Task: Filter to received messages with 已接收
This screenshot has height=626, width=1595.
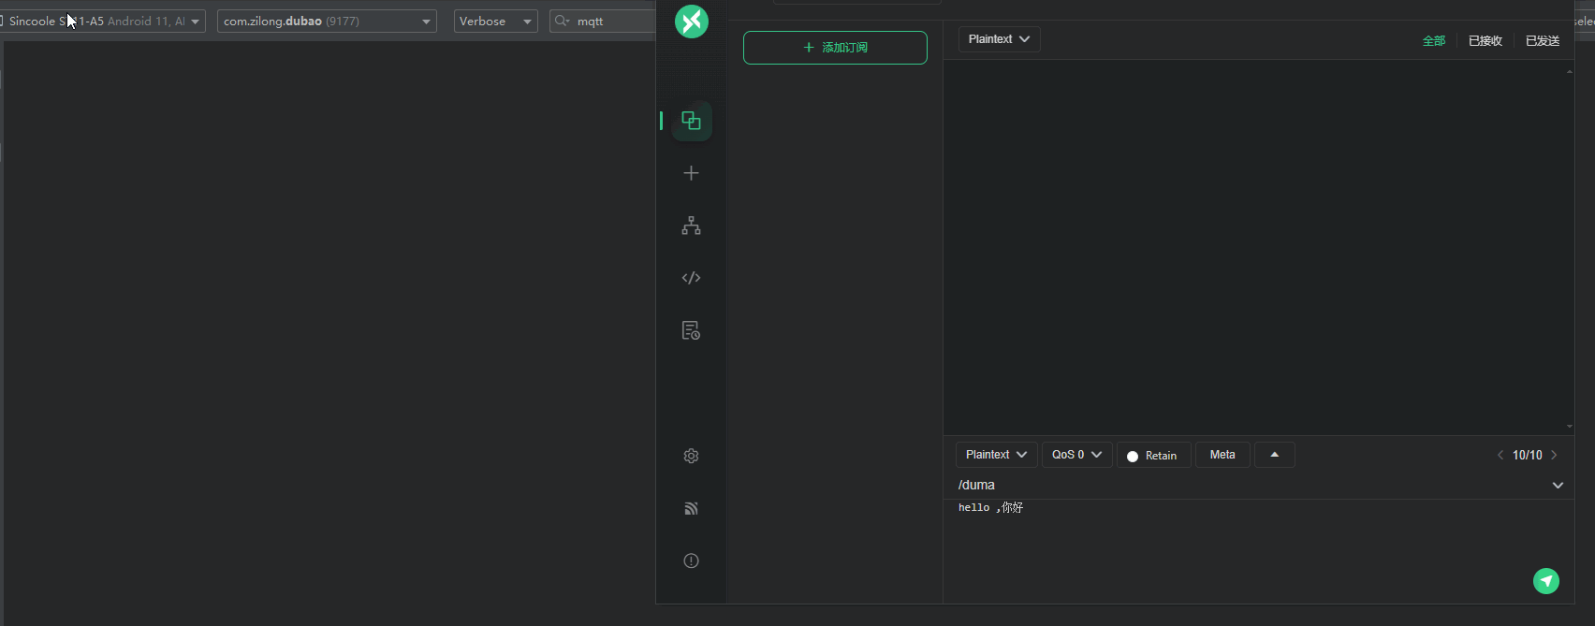Action: click(1485, 40)
